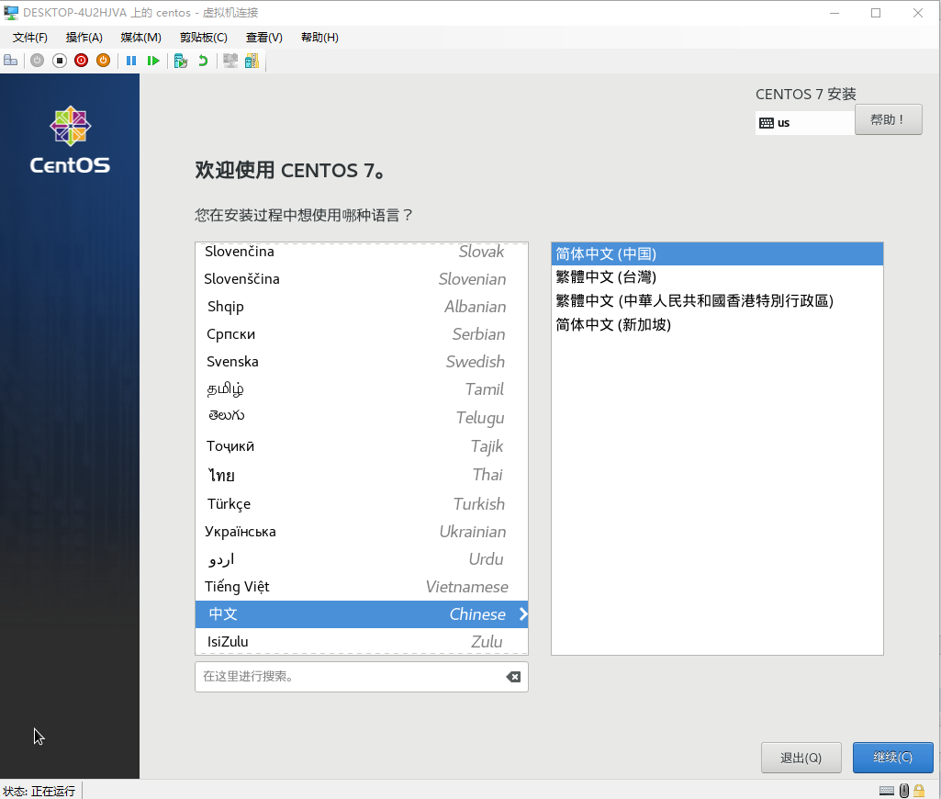Click the Enhanced Session monitor icon

pyautogui.click(x=230, y=61)
